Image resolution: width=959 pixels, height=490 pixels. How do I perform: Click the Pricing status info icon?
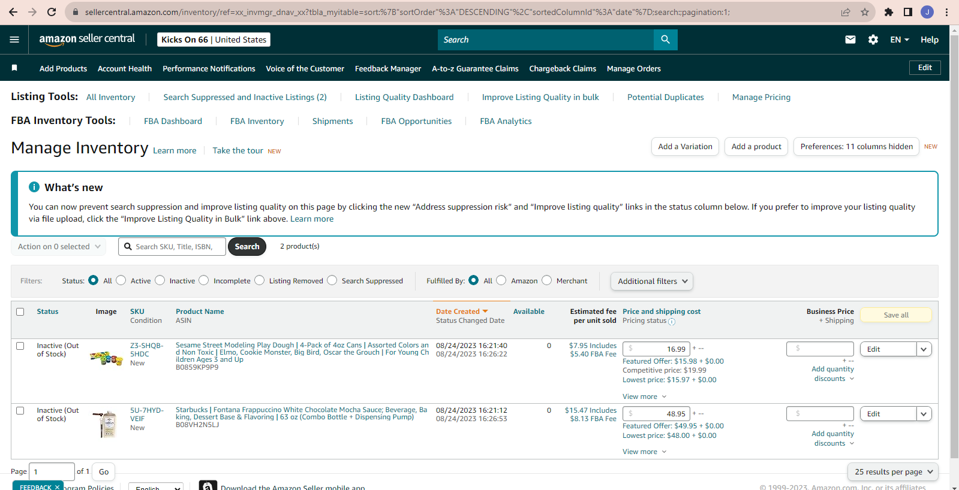point(672,322)
